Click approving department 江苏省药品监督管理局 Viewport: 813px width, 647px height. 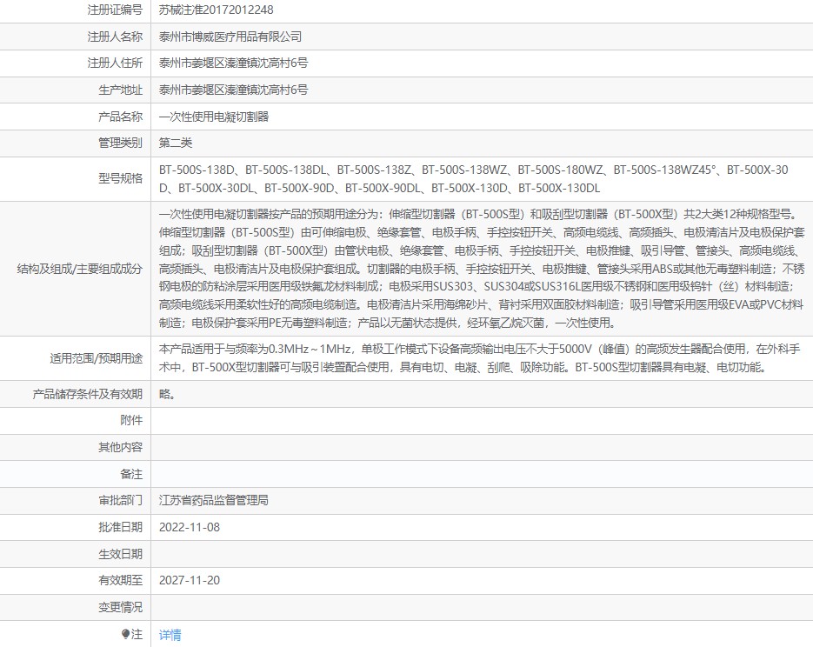214,500
